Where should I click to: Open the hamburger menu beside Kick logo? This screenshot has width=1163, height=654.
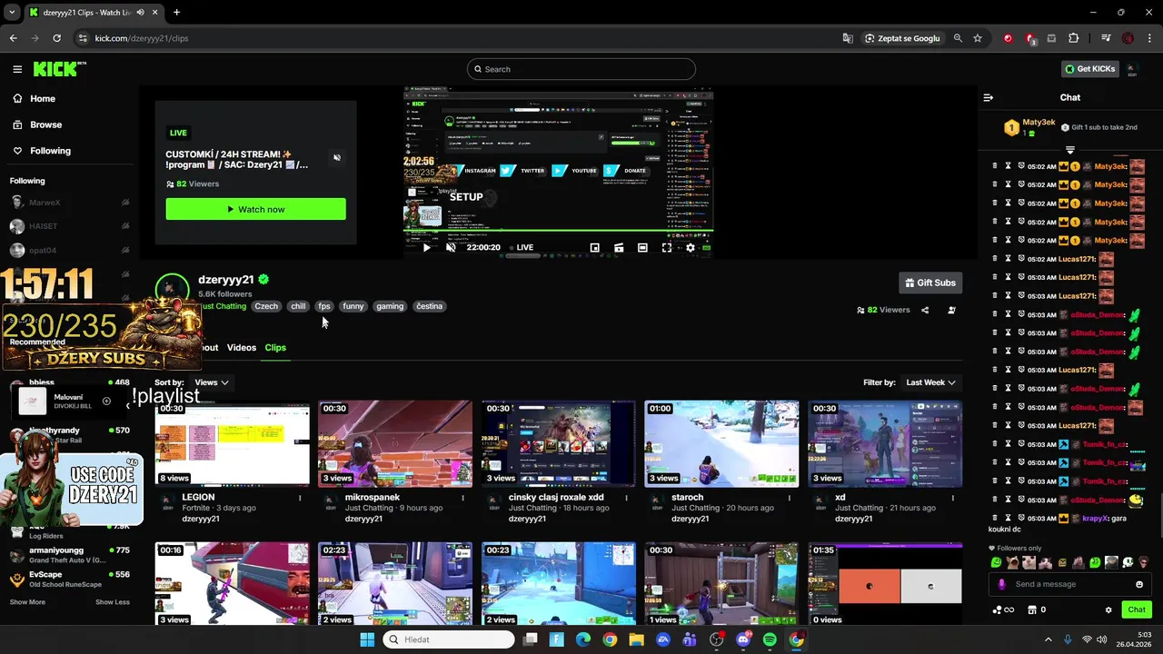coord(17,69)
